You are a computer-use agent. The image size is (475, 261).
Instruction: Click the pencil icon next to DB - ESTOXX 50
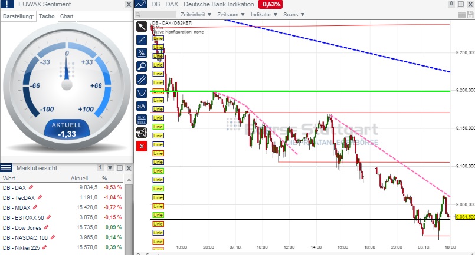tap(49, 217)
